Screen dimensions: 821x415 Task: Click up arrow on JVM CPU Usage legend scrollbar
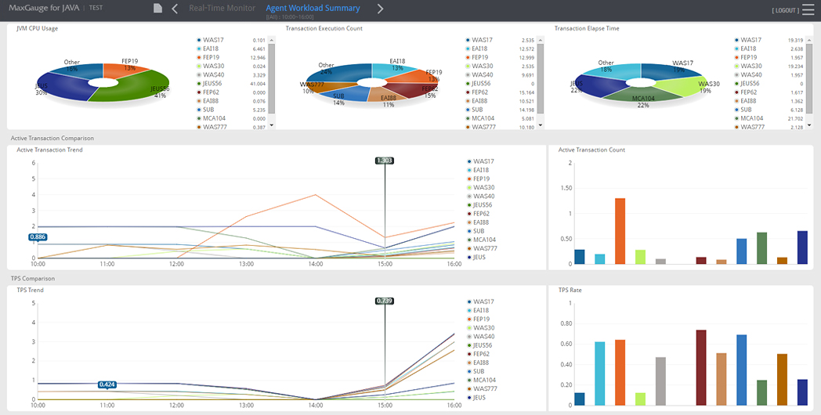coord(271,40)
